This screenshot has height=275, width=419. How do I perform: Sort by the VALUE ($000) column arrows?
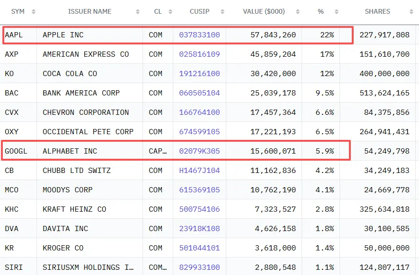[298, 12]
